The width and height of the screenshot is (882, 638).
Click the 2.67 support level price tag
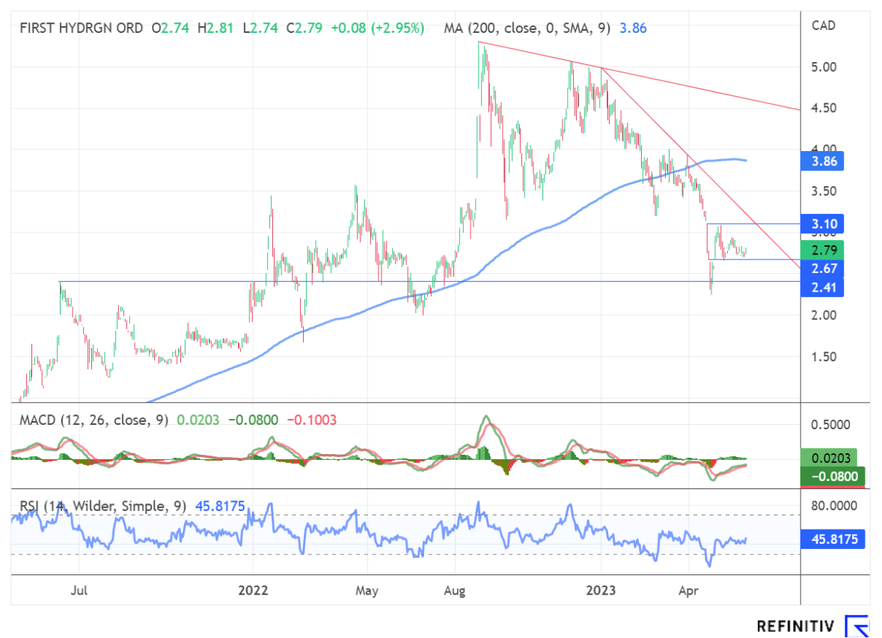click(822, 268)
